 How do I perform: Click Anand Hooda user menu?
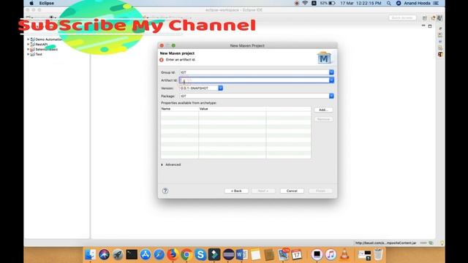coord(417,3)
